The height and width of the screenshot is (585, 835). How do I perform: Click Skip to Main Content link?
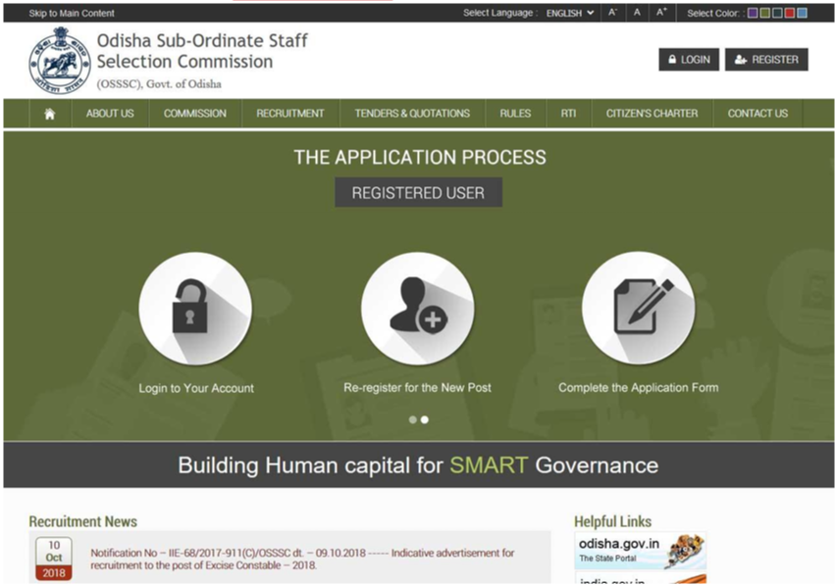[72, 14]
